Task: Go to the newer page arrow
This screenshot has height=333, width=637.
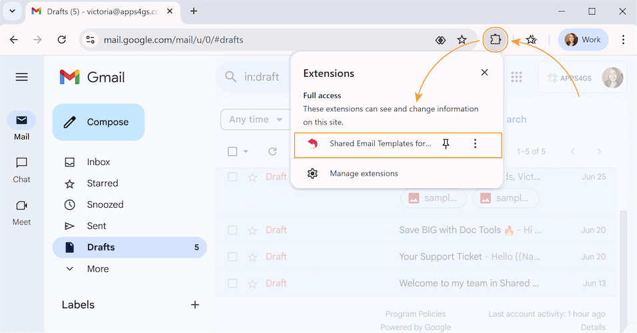Action: coord(573,152)
